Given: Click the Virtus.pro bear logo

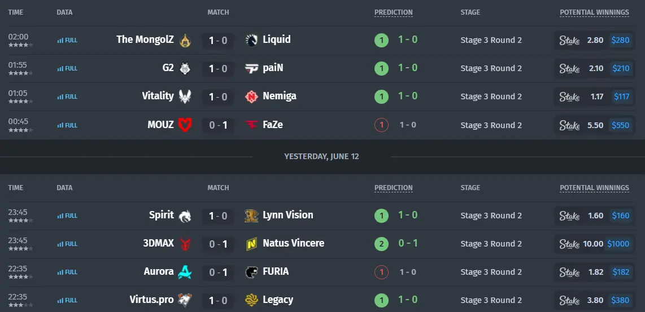Looking at the screenshot, I should pyautogui.click(x=185, y=300).
